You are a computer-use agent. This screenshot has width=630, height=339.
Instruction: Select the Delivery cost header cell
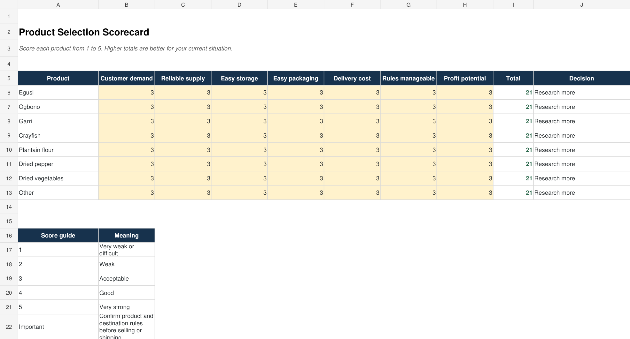[x=352, y=78]
